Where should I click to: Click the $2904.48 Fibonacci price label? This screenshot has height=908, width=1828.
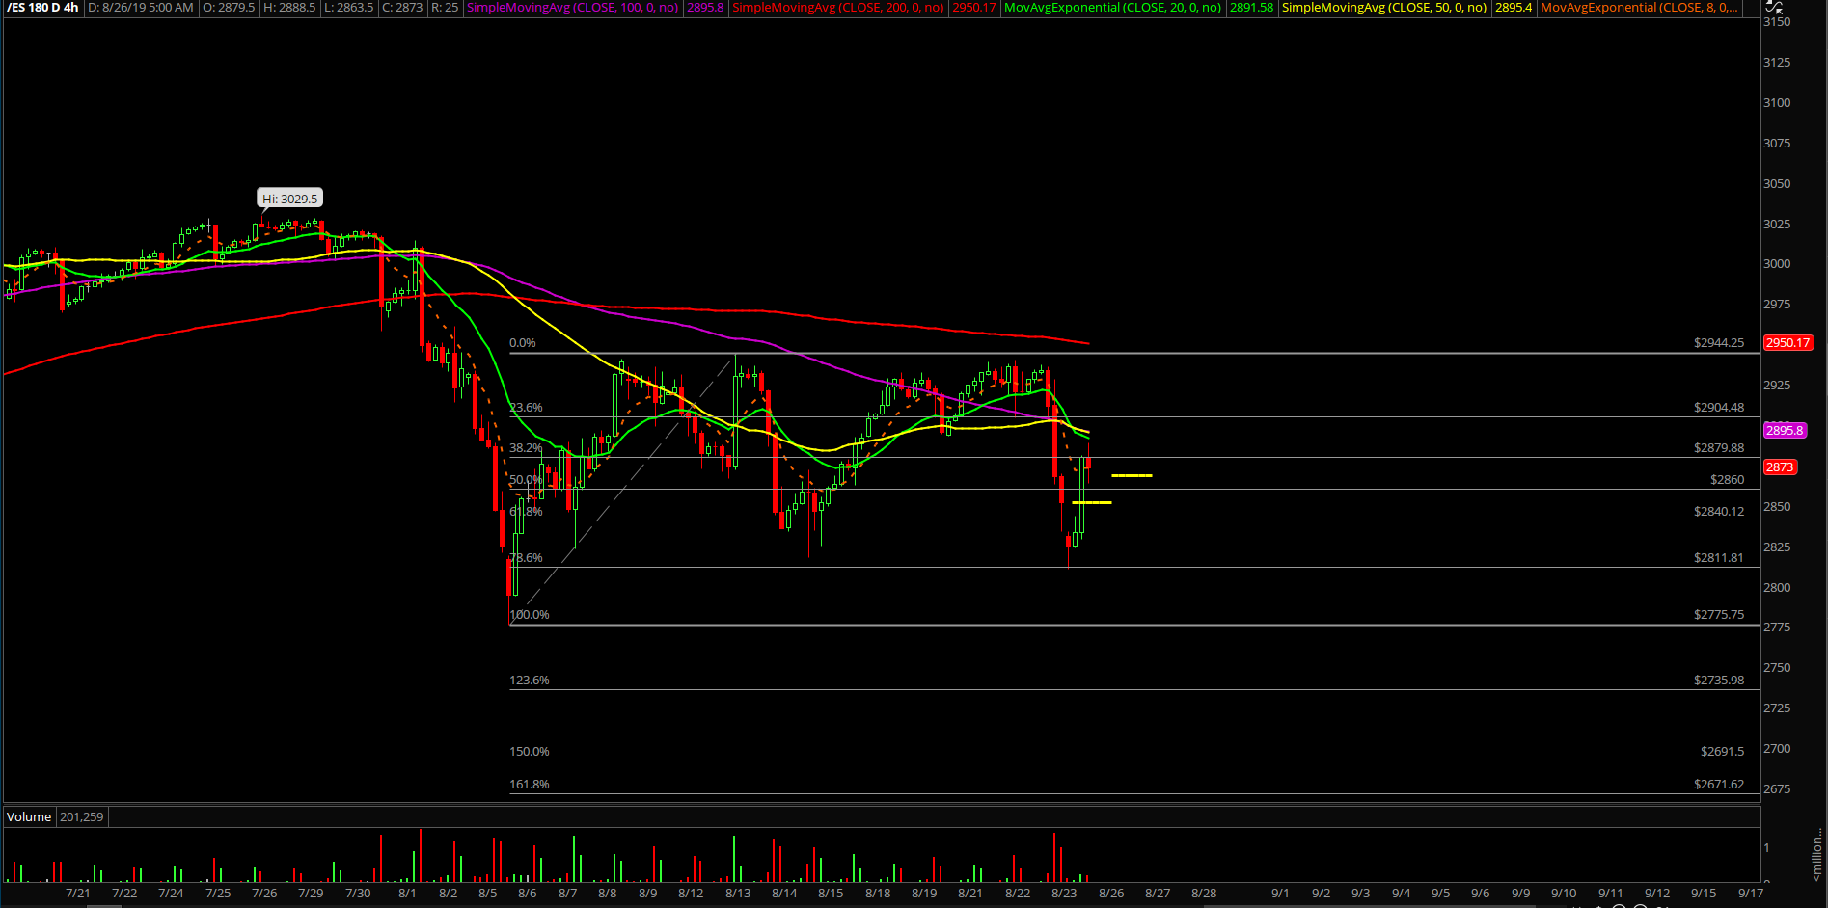[1719, 408]
